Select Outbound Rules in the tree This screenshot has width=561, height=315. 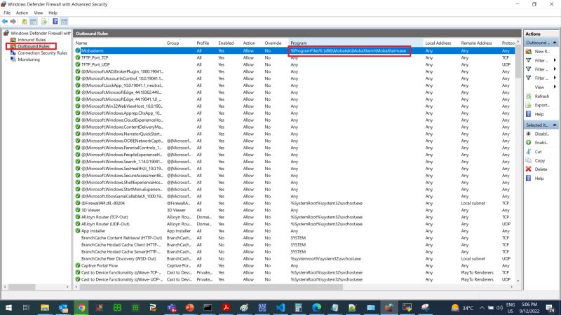33,46
